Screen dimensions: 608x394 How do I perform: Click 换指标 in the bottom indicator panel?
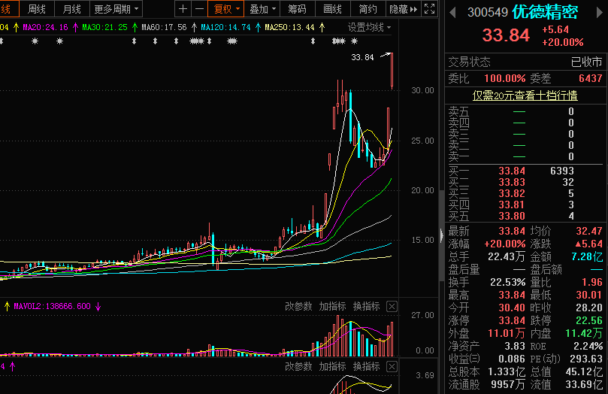(x=367, y=366)
